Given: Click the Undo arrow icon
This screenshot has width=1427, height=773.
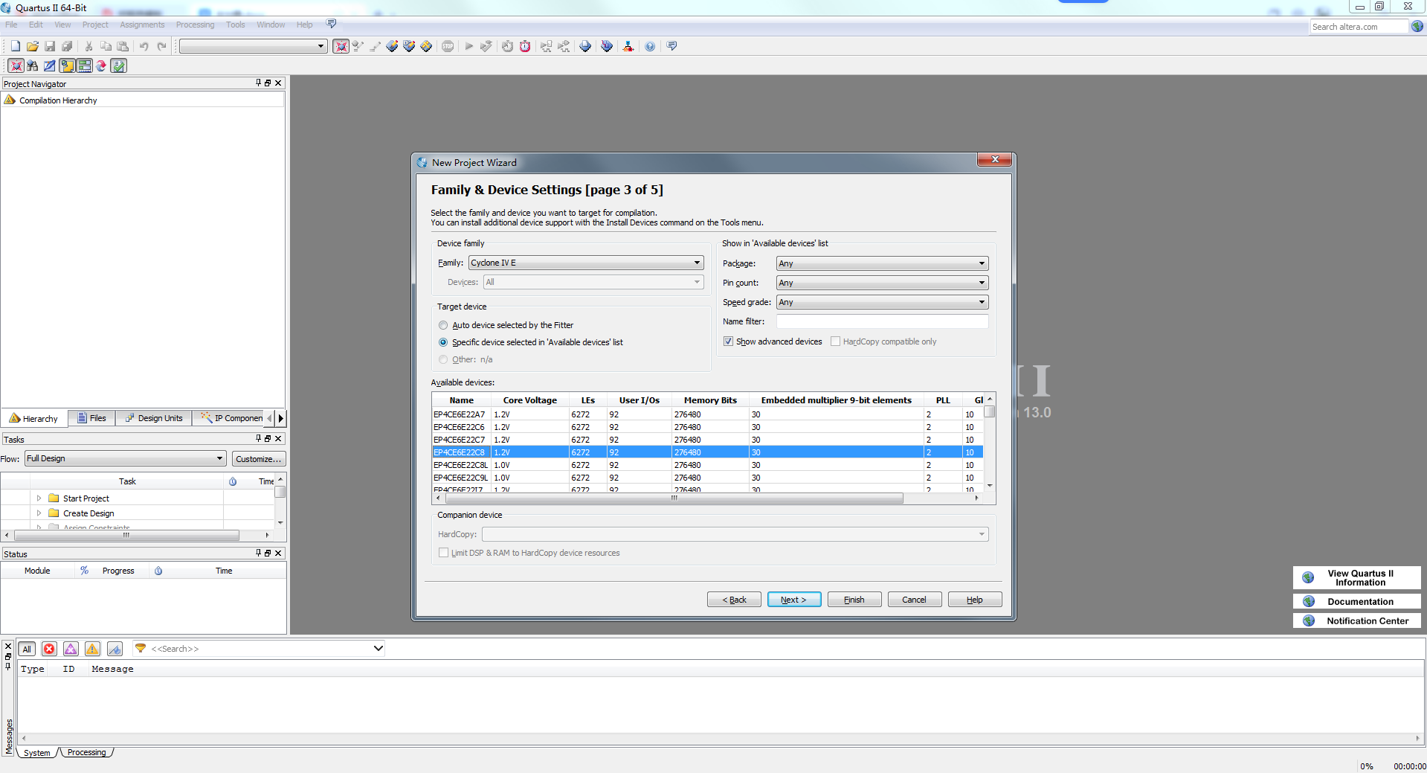Looking at the screenshot, I should pyautogui.click(x=144, y=46).
